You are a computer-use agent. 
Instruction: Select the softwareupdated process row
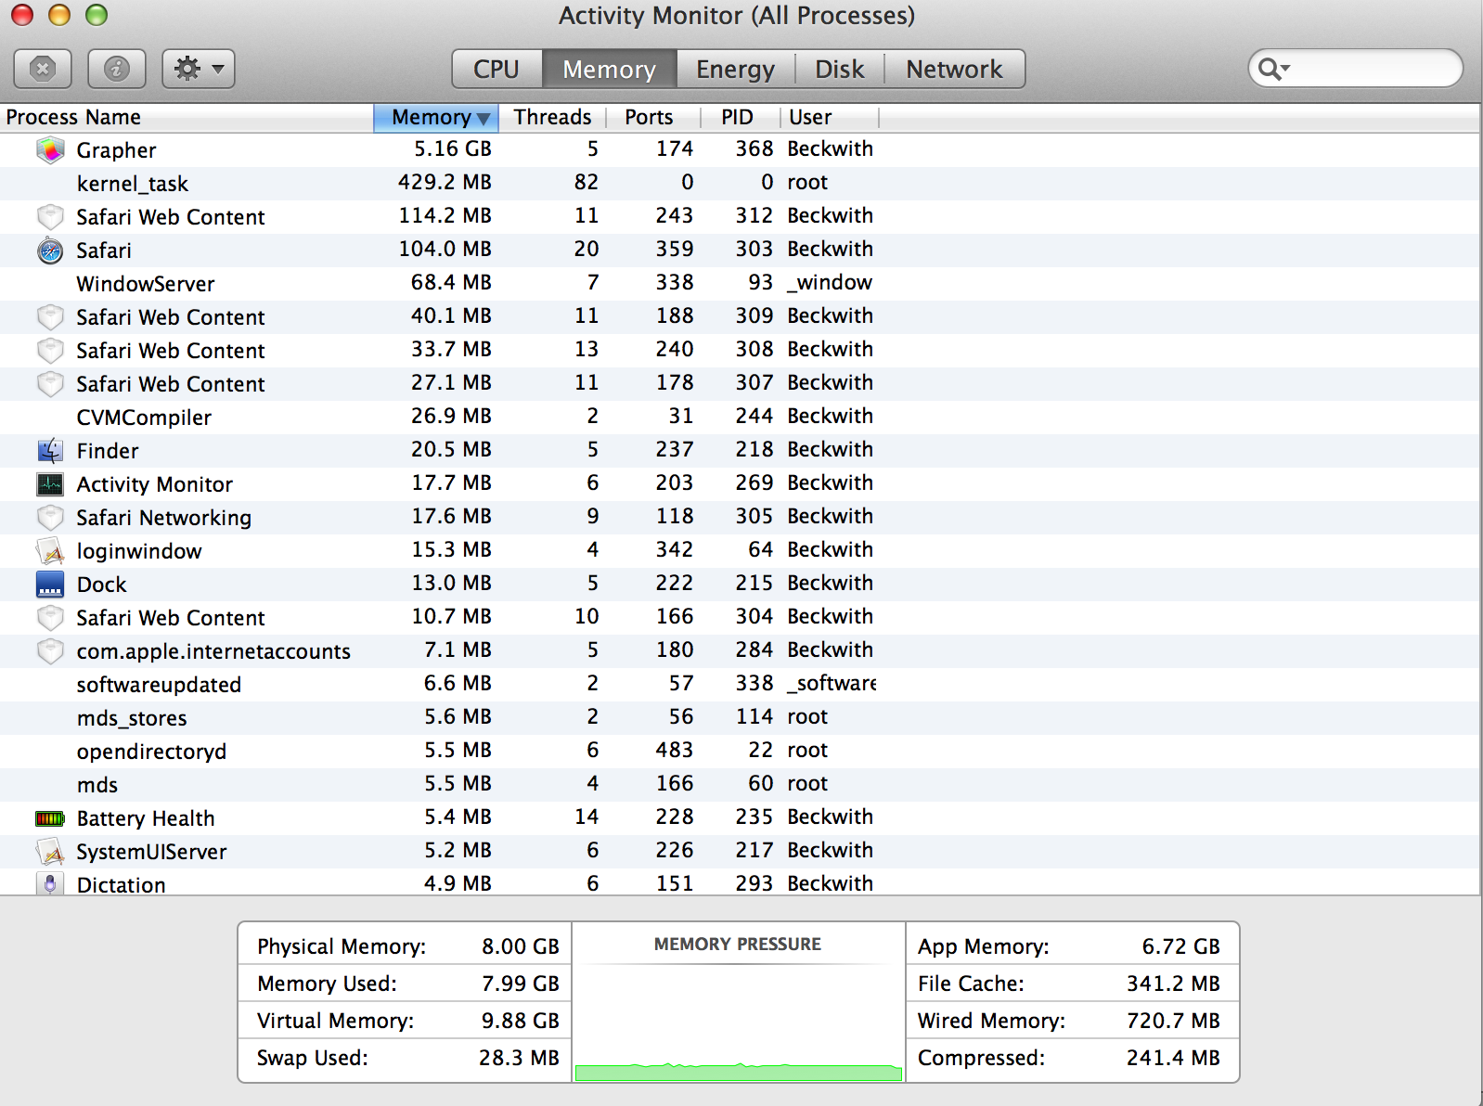coord(740,685)
